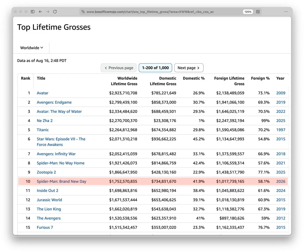This screenshot has width=304, height=252.
Task: Click the boxofficemojo URL in address bar
Action: tap(150, 12)
